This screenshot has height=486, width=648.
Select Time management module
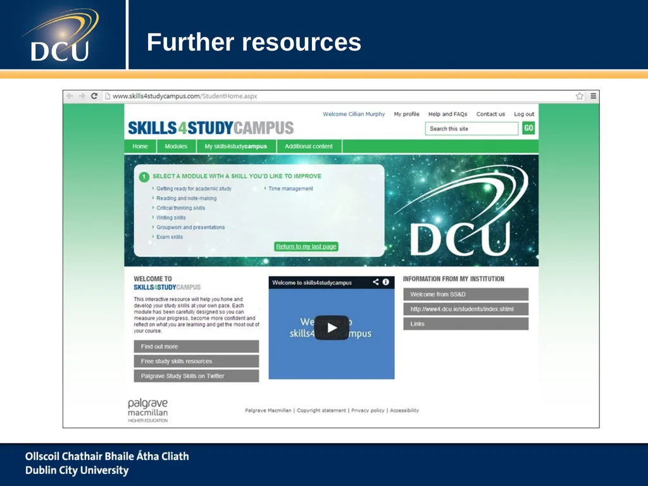coord(290,189)
